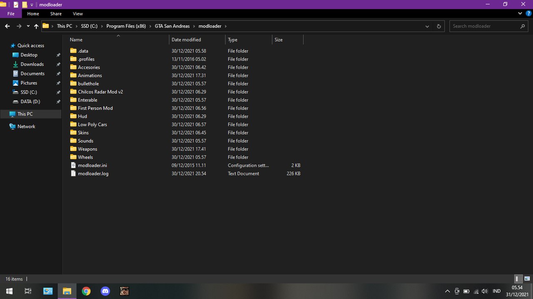Click the Back navigation arrow
Image resolution: width=533 pixels, height=299 pixels.
(7, 26)
